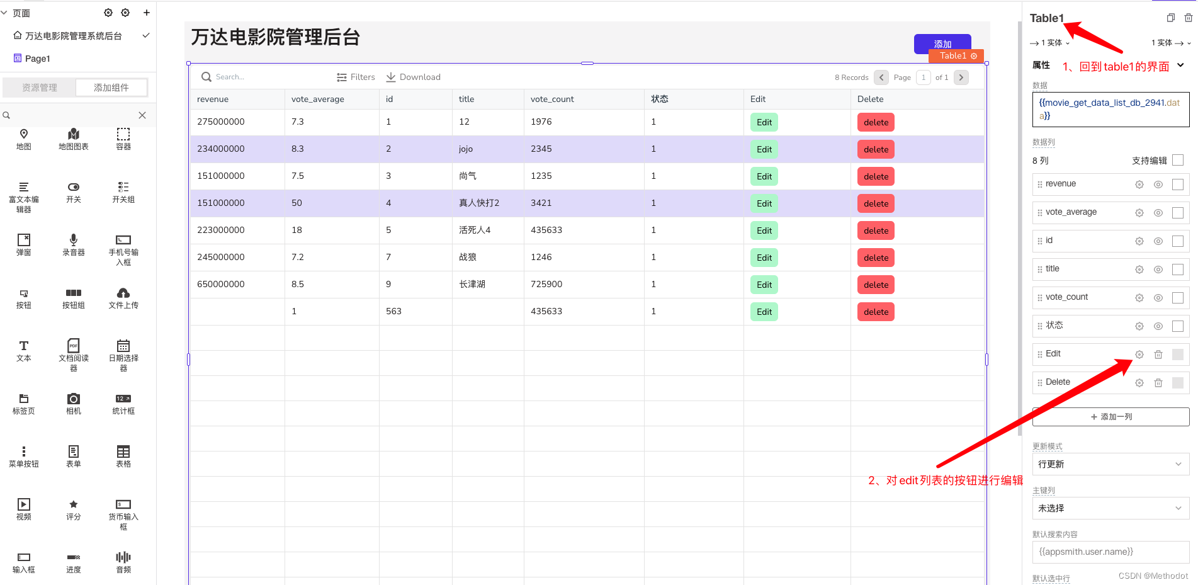
Task: Tick the editable checkbox for title column
Action: point(1178,270)
